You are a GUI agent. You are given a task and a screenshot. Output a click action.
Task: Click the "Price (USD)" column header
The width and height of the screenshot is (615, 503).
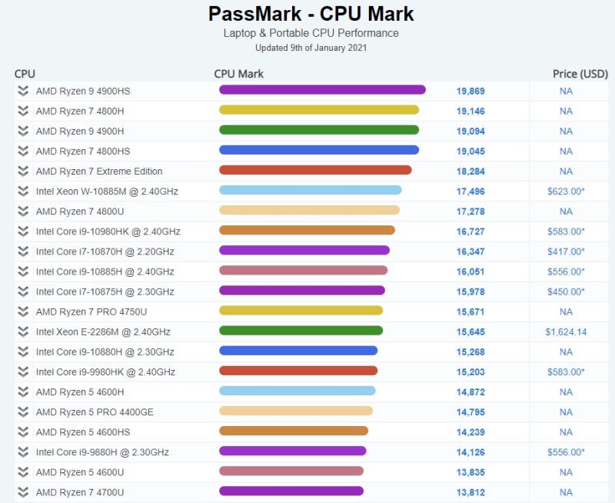580,74
